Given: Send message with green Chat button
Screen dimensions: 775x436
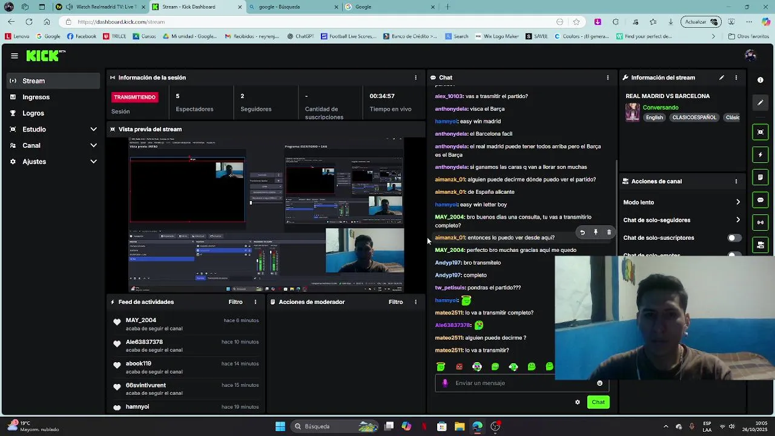Looking at the screenshot, I should point(598,402).
